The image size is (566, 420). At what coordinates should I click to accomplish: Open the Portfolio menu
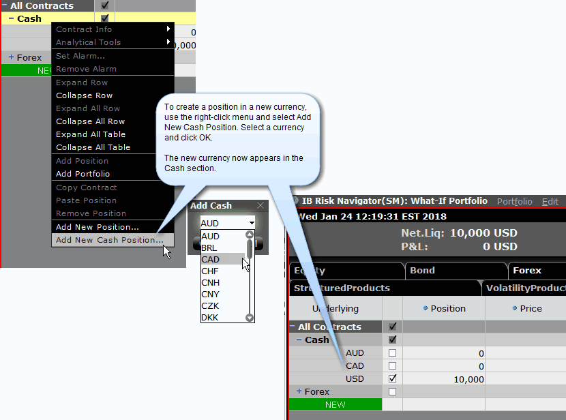click(x=514, y=201)
